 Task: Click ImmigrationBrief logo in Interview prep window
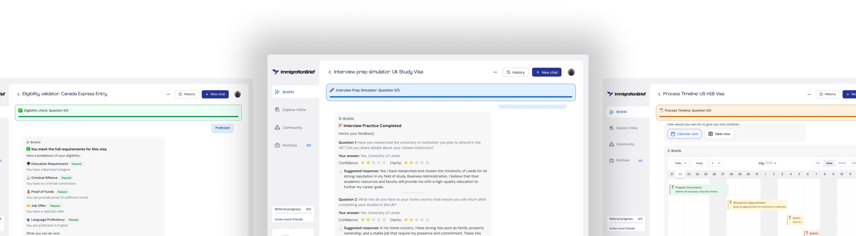(x=293, y=72)
